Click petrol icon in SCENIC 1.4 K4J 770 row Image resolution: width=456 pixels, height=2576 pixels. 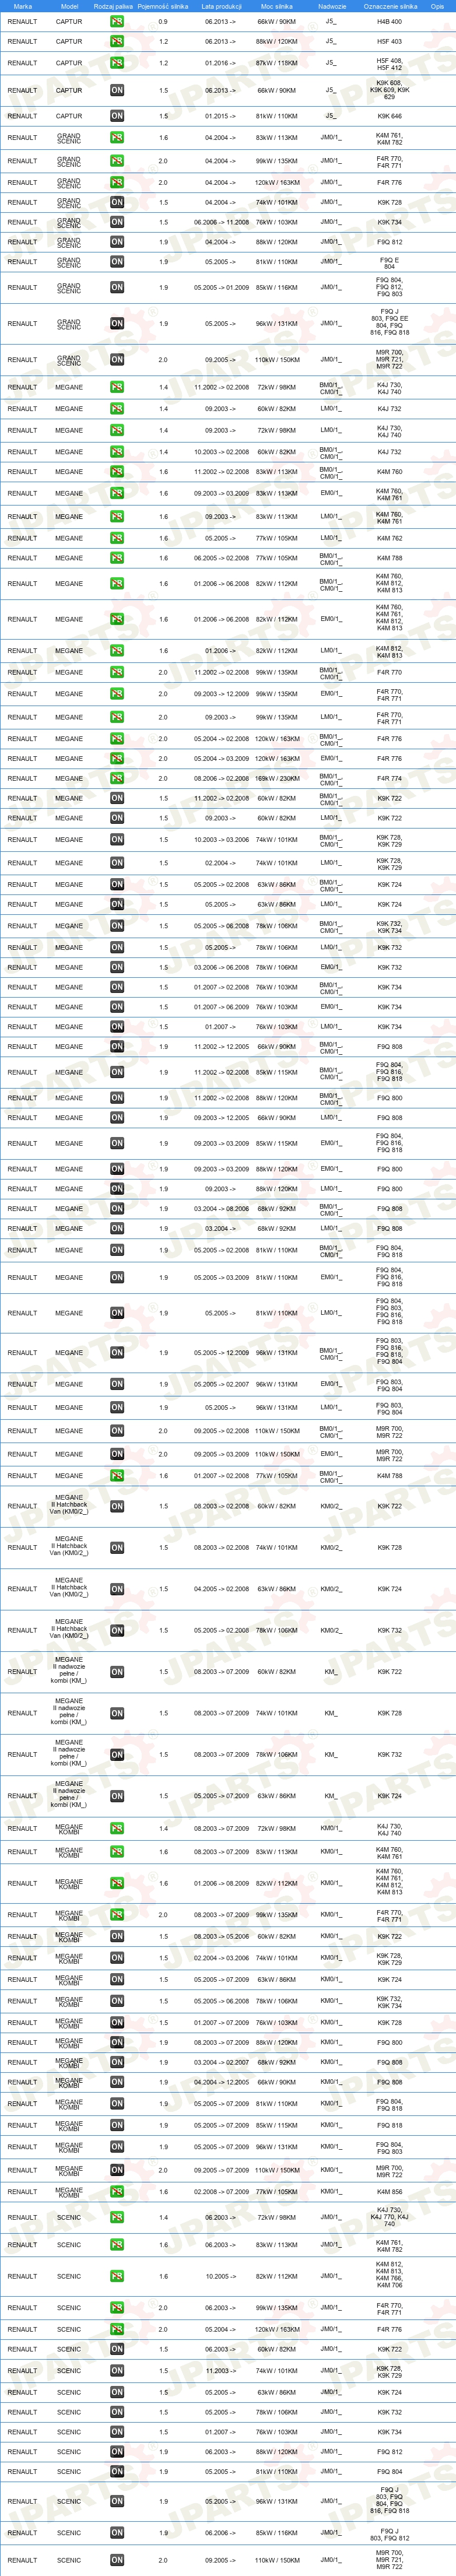pos(117,2218)
